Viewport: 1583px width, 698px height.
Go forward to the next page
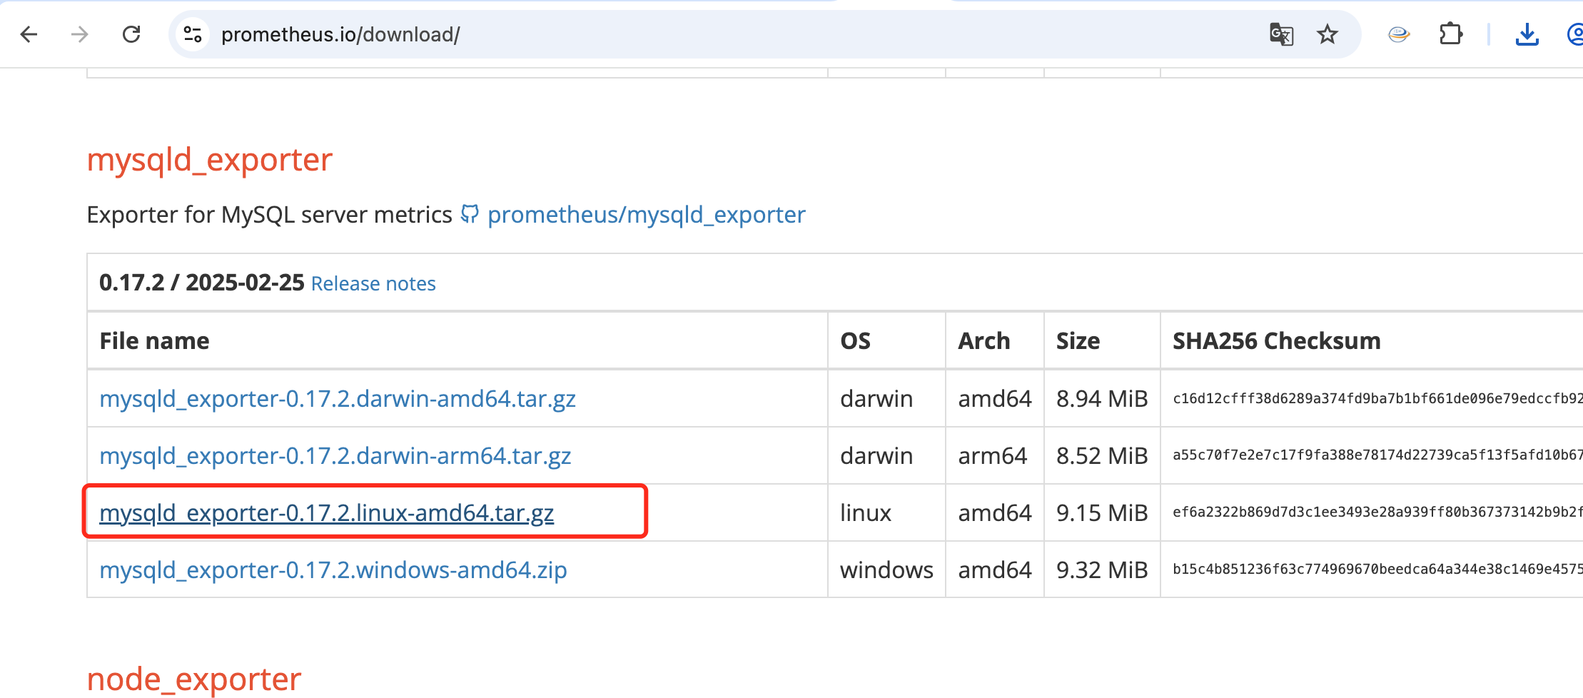tap(80, 34)
